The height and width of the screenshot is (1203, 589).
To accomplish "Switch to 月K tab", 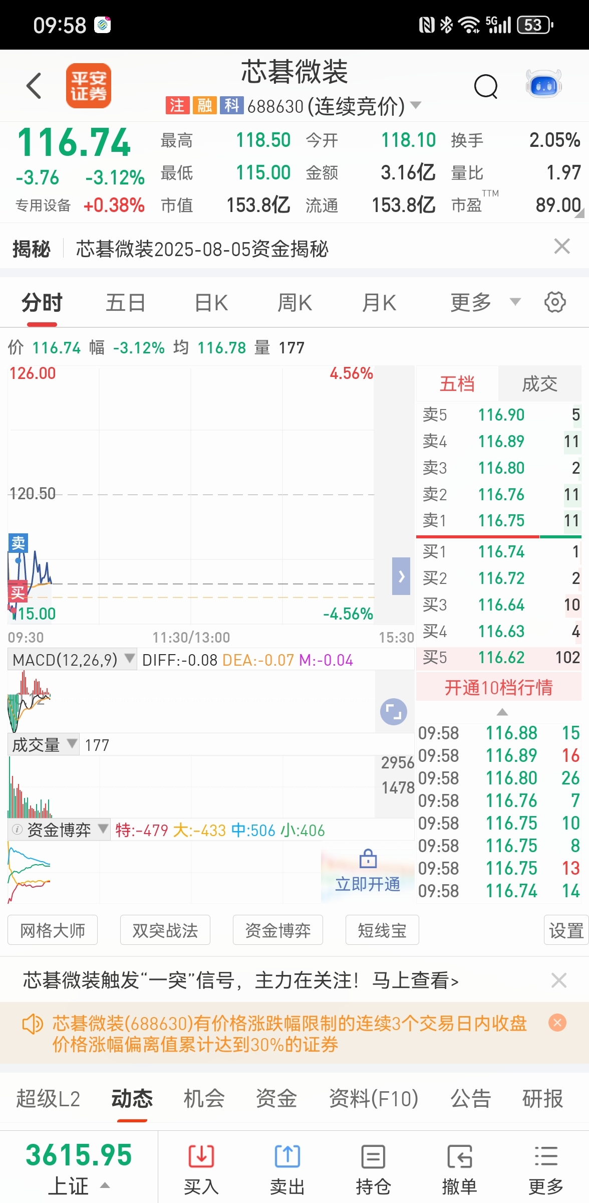I will (x=379, y=303).
